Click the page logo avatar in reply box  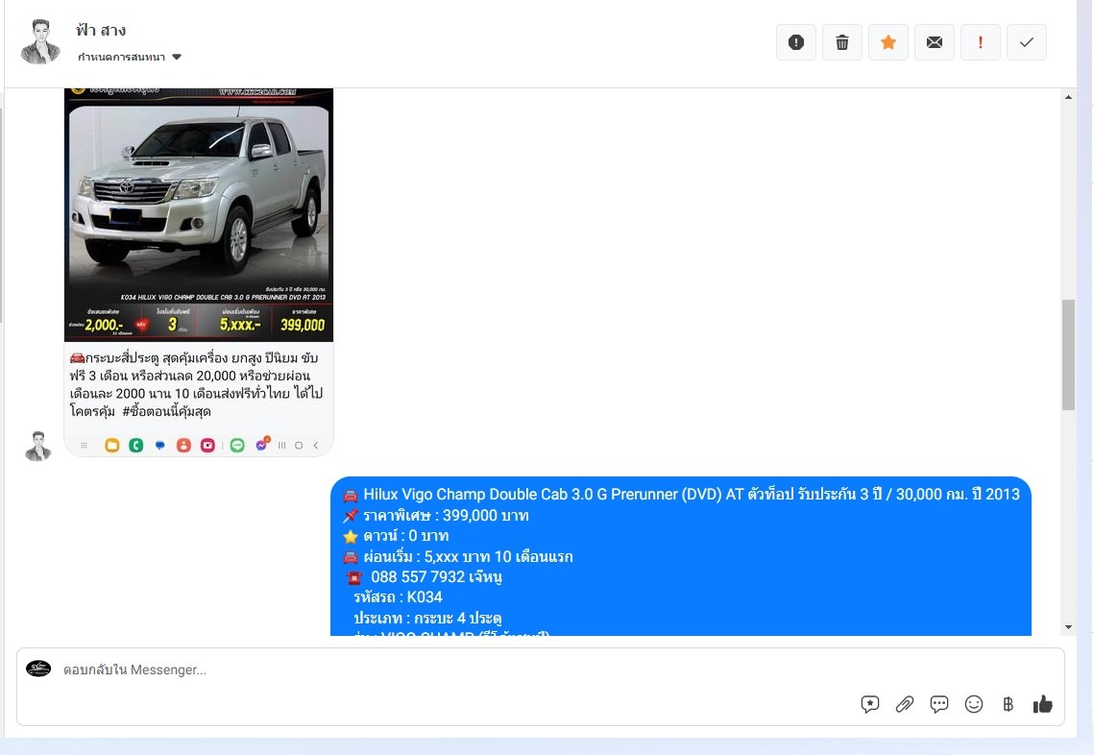[x=38, y=669]
